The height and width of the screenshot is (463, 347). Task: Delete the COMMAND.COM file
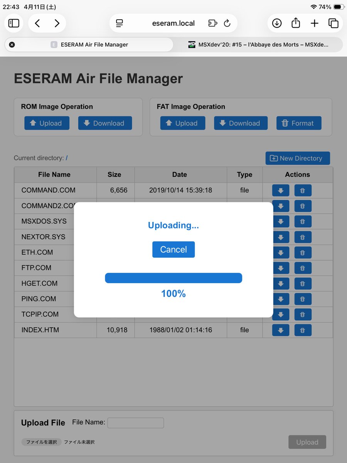pos(303,190)
